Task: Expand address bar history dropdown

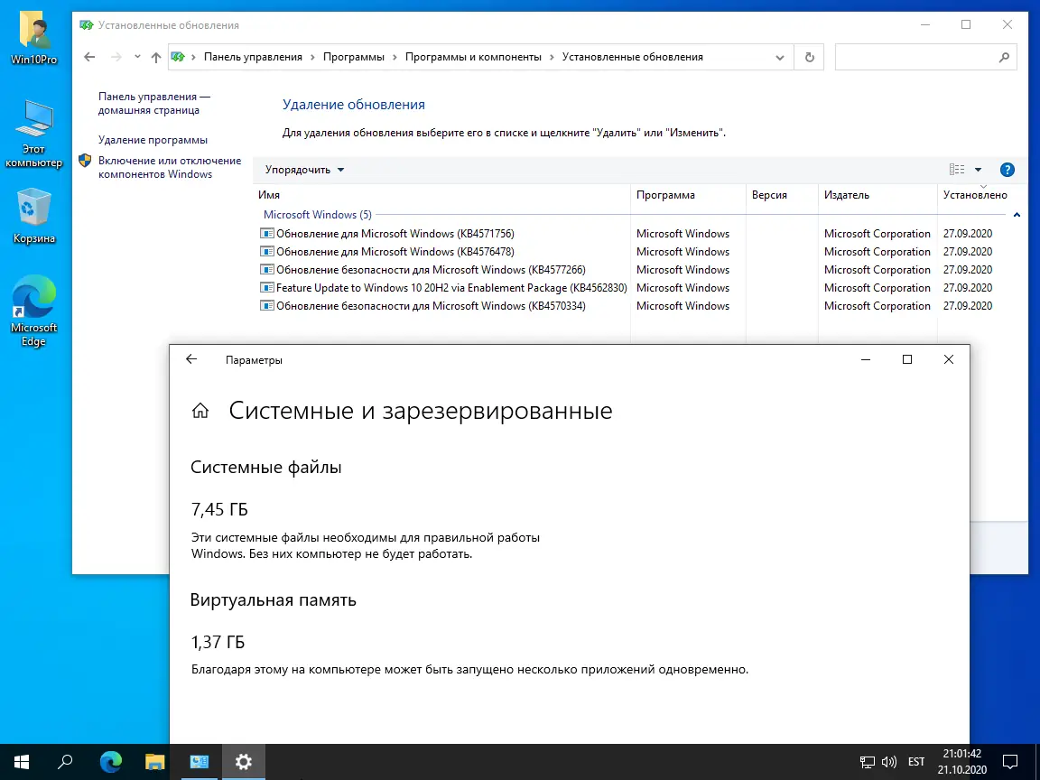Action: (780, 57)
